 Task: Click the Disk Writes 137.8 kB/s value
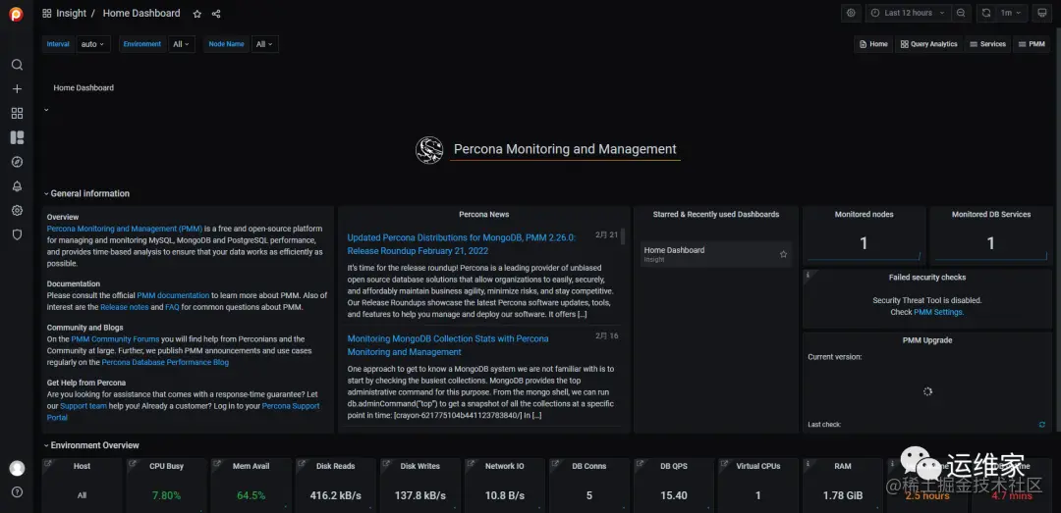[420, 495]
